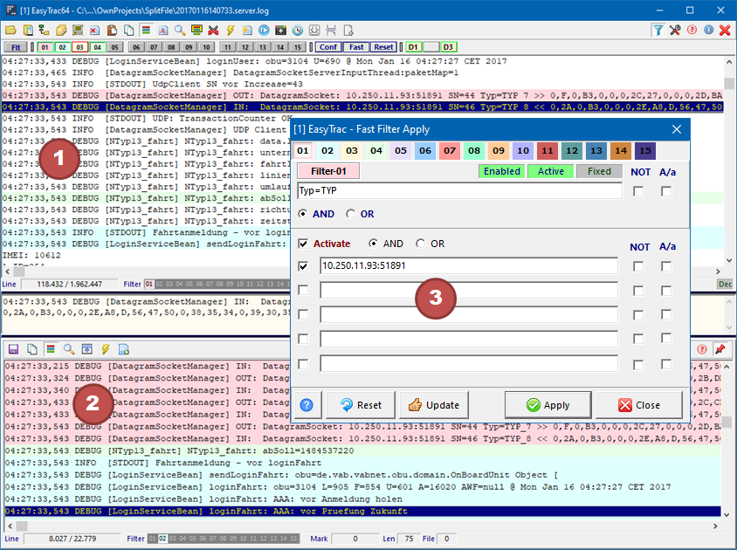Click the Apply button
The width and height of the screenshot is (737, 550).
click(548, 405)
